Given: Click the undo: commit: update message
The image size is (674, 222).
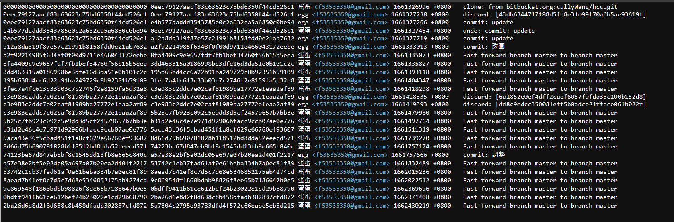Looking at the screenshot, I should [499, 31].
